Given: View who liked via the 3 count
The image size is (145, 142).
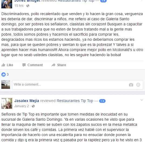Looking at the screenshot, I should pyautogui.click(x=8, y=75).
